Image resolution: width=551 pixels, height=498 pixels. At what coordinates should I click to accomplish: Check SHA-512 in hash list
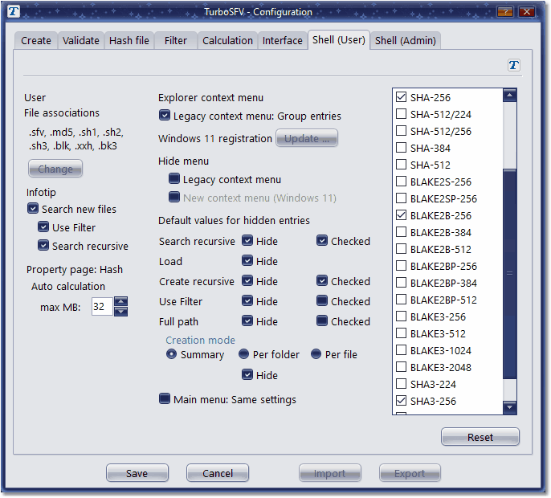401,164
